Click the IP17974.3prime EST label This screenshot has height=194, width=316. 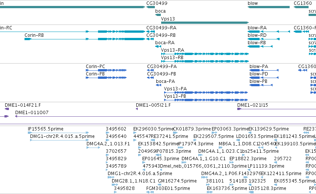[x=196, y=144]
